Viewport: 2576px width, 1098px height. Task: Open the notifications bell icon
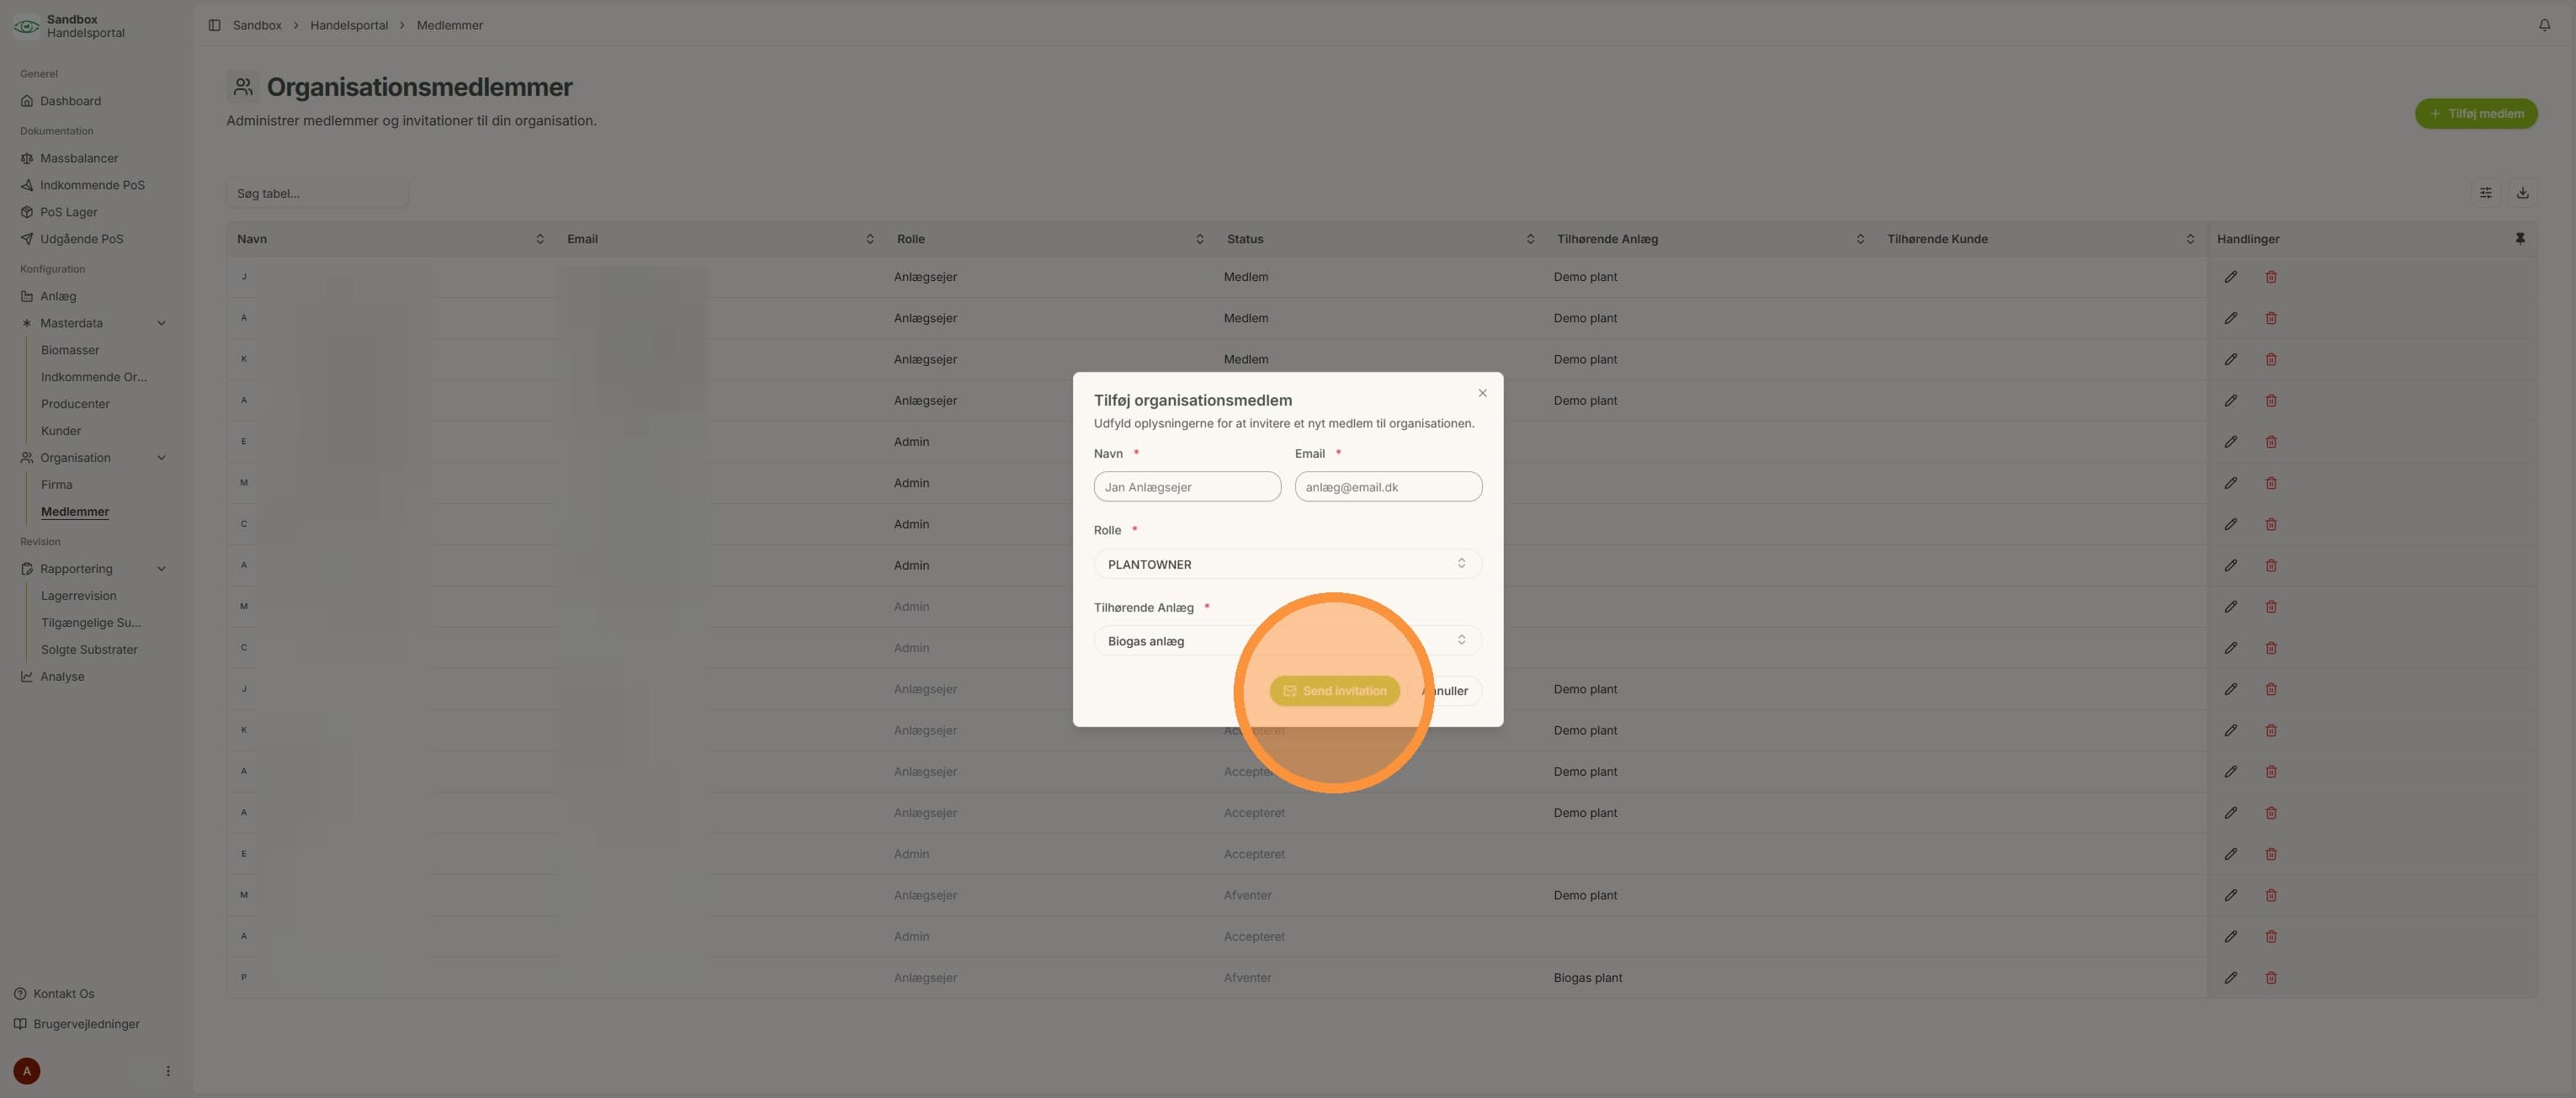(x=2544, y=25)
